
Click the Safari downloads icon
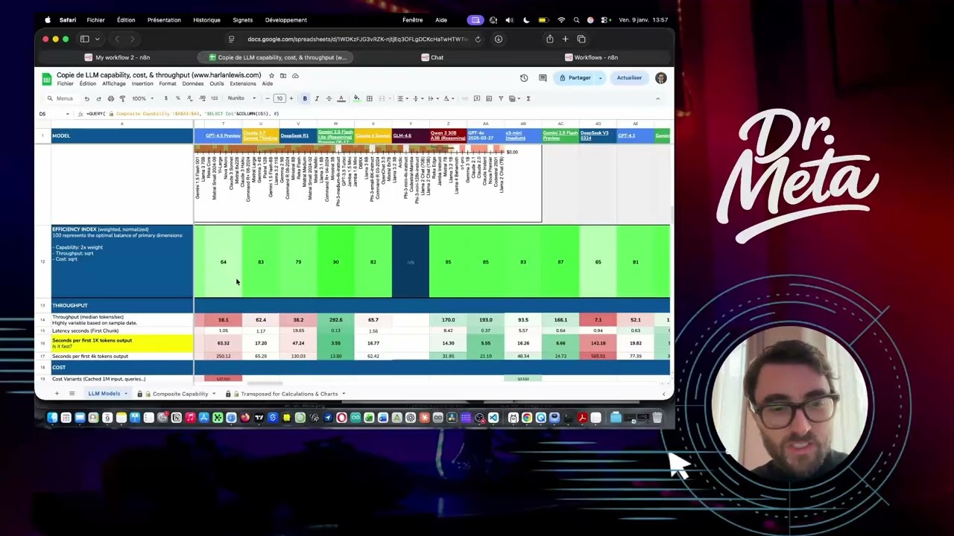[x=499, y=39]
